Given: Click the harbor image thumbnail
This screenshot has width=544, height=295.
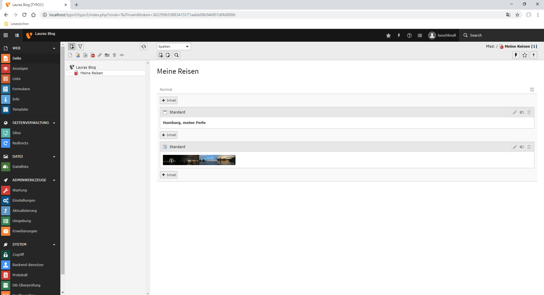Looking at the screenshot, I should (x=199, y=160).
